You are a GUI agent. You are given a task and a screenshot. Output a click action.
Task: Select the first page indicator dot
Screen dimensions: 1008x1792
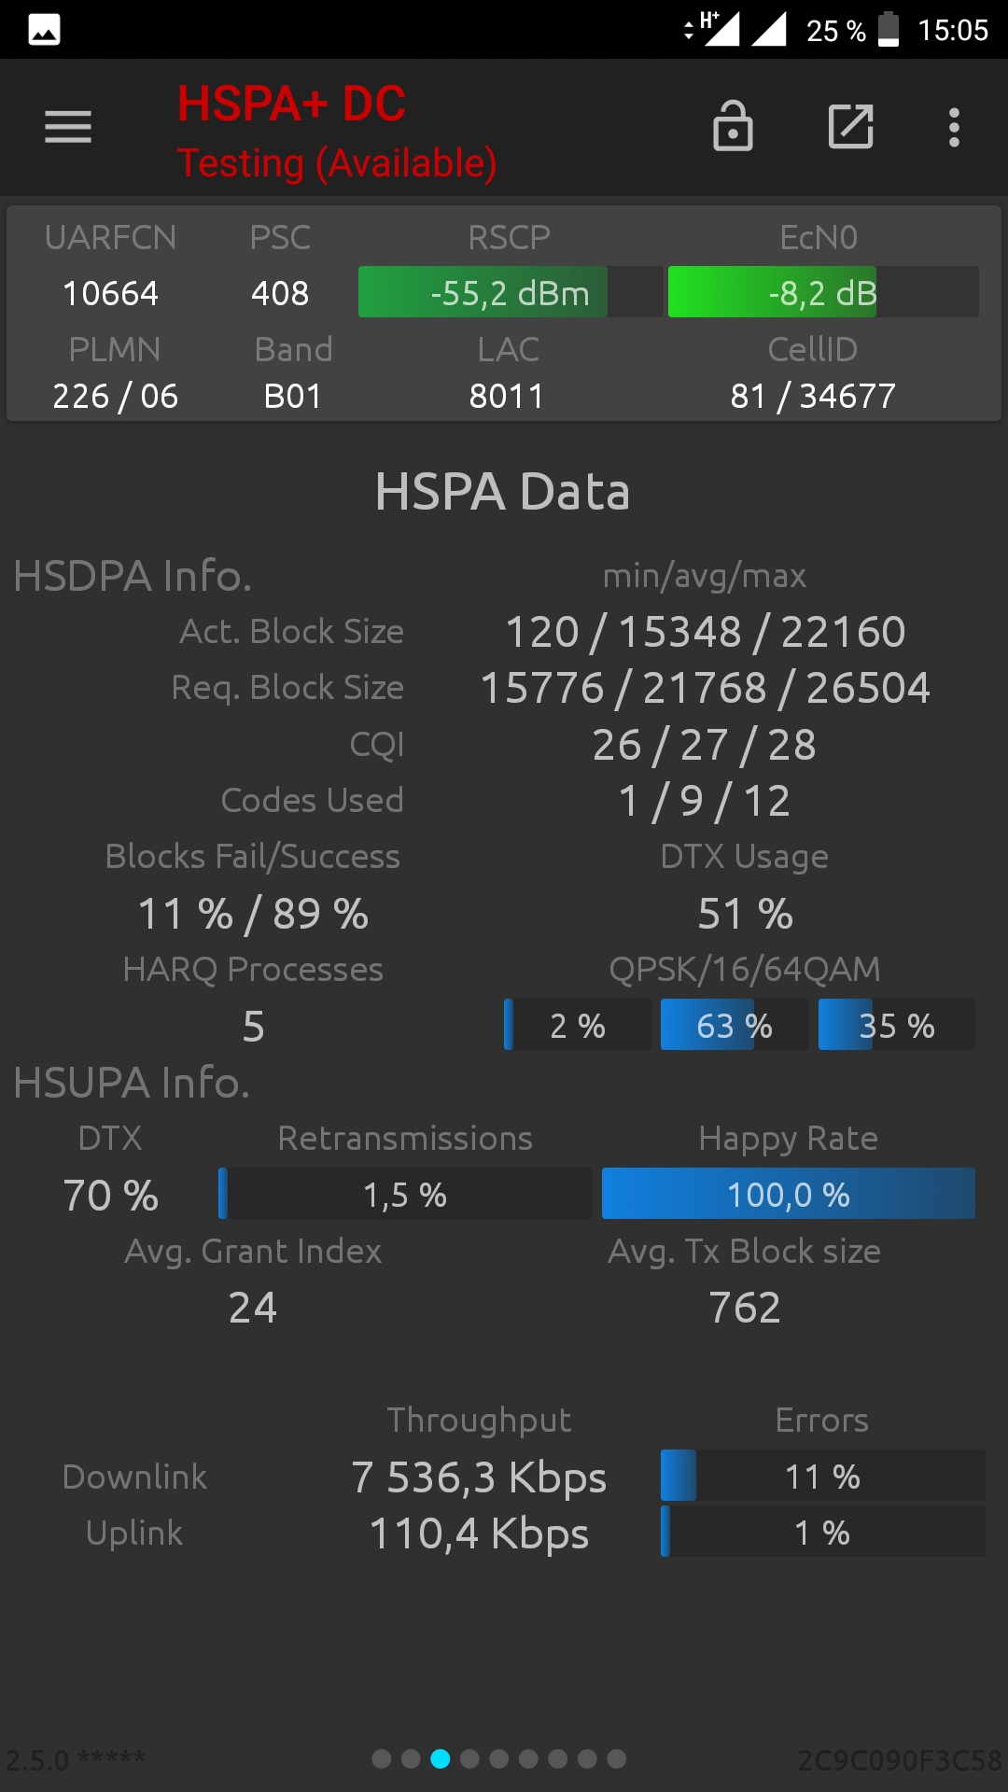coord(381,1759)
